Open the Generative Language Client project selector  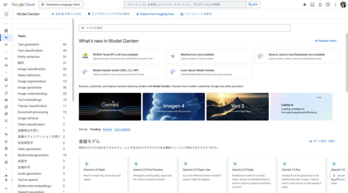[61, 4]
